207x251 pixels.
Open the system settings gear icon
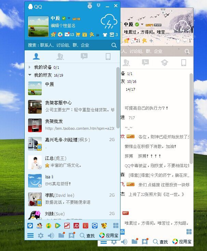[x=41, y=236]
